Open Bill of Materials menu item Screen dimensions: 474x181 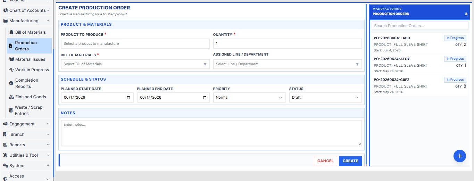29,32
